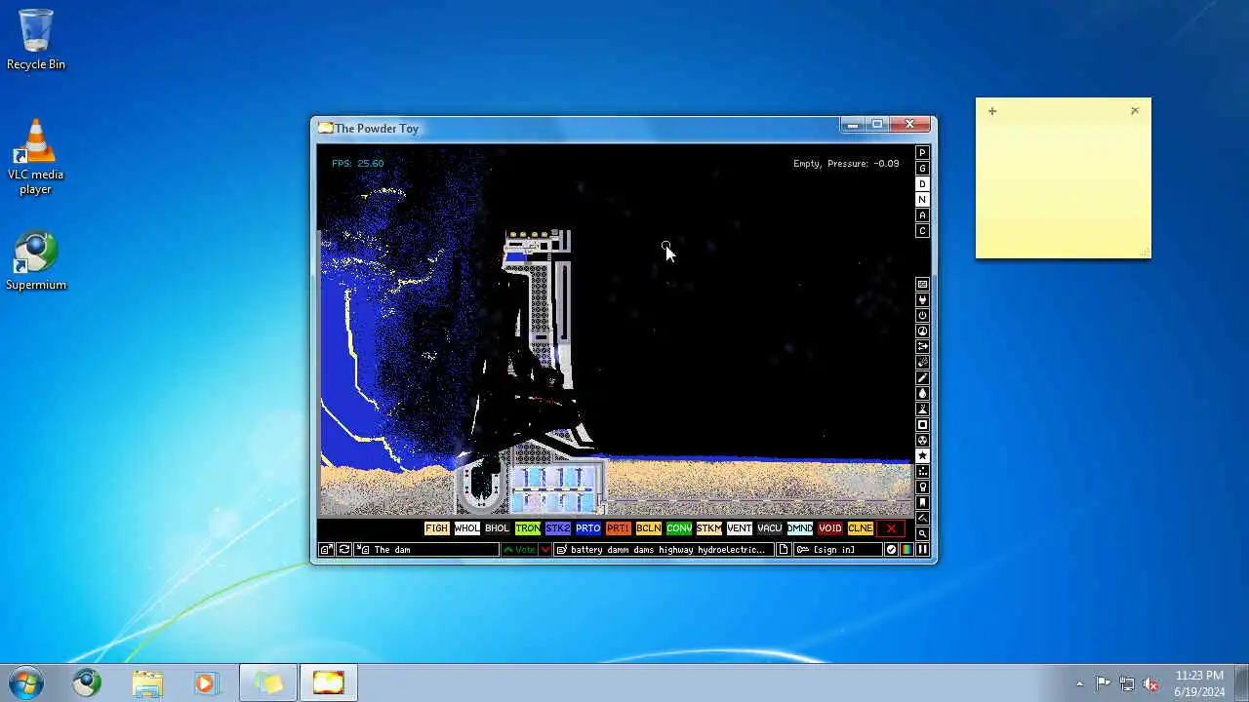Select the TRON element
Image resolution: width=1249 pixels, height=702 pixels.
click(527, 528)
